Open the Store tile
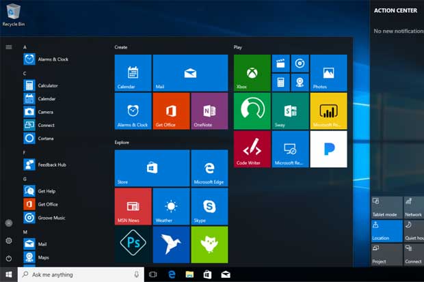 (152, 168)
